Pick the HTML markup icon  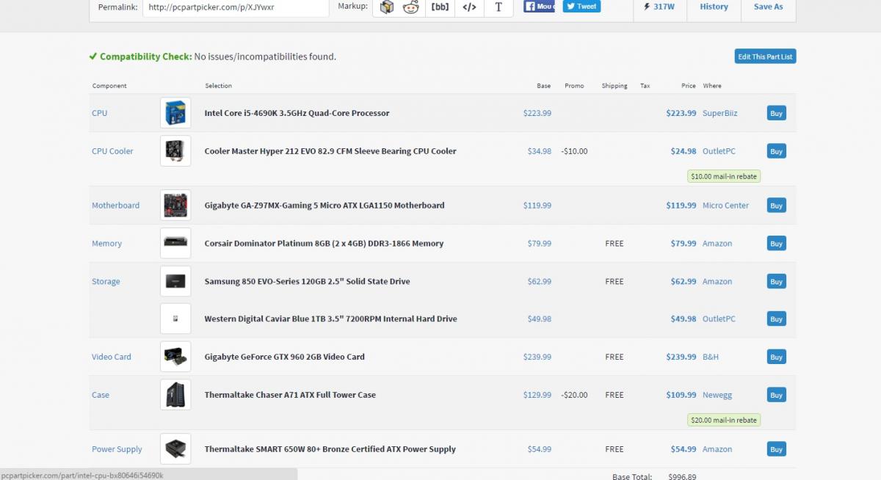tap(469, 7)
